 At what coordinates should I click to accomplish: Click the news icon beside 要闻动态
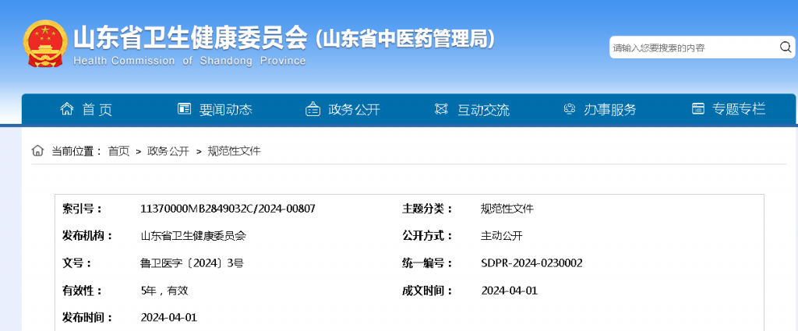click(x=184, y=109)
